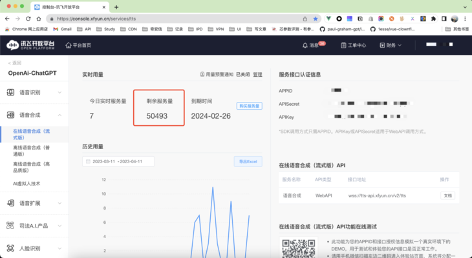Open the 管理 usage alert link
472x258 pixels.
tap(258, 74)
